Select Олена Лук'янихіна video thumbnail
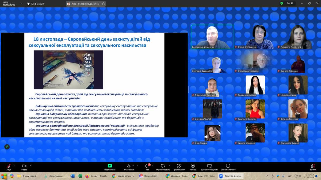The height and width of the screenshot is (180, 321). pos(255,37)
